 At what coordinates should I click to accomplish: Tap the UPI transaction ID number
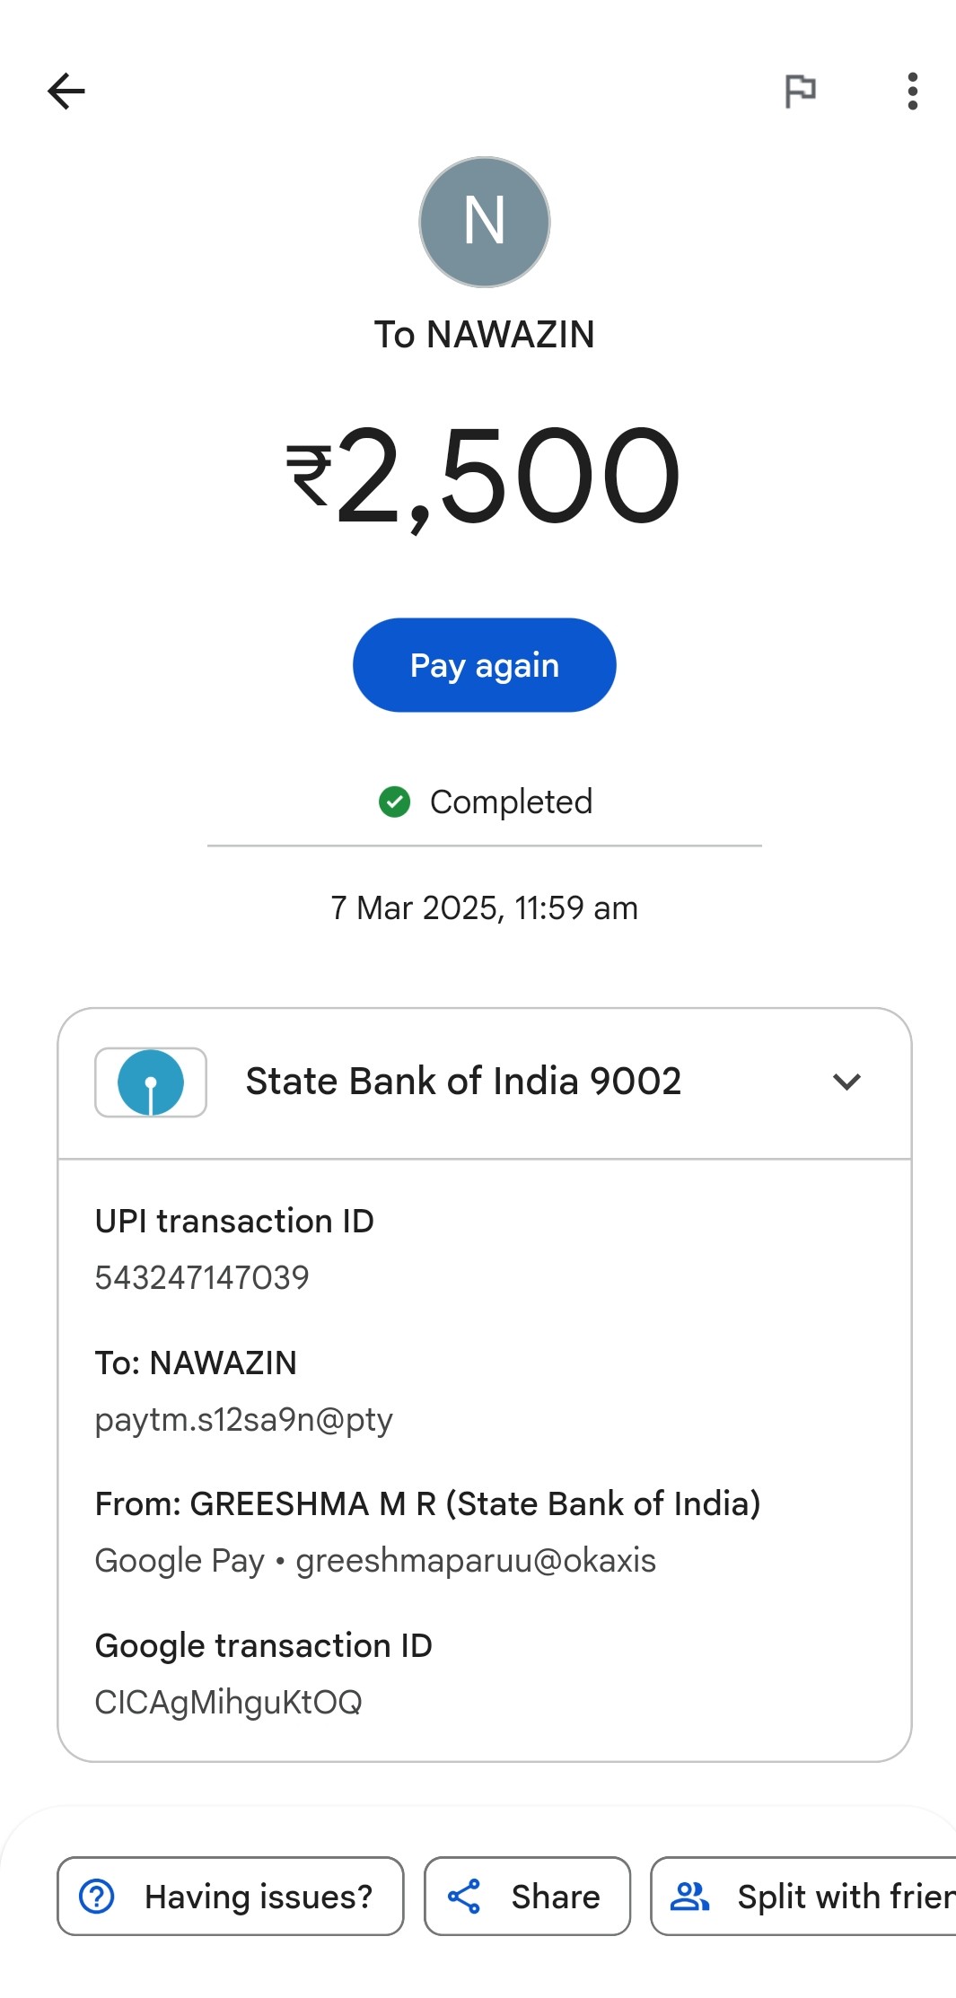[202, 1277]
